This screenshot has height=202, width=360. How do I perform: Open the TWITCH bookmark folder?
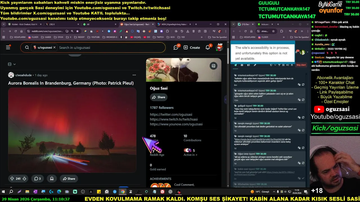[x=158, y=37]
